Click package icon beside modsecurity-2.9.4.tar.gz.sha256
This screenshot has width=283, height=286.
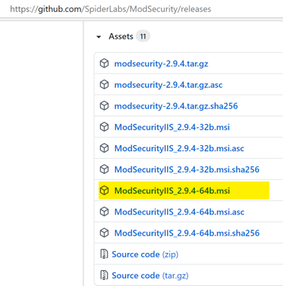point(104,106)
